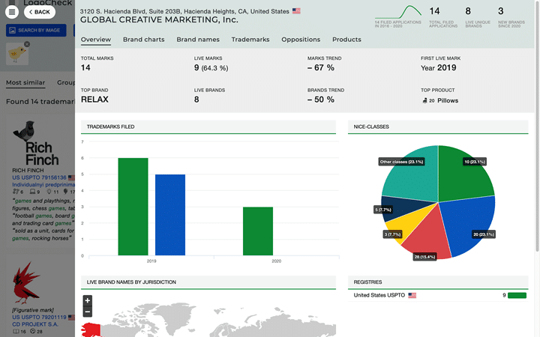The width and height of the screenshot is (540, 337).
Task: Zoom in on the jurisdiction map
Action: pos(88,300)
